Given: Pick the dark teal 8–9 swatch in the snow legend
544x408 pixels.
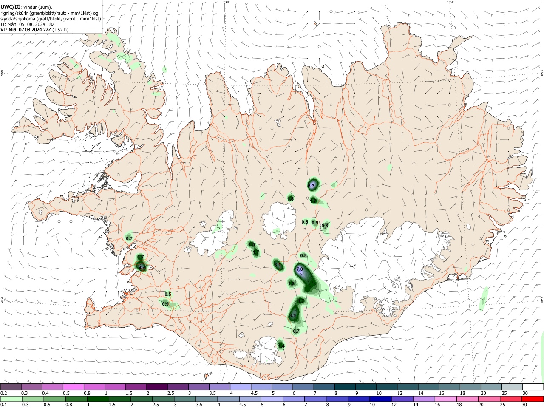Looking at the screenshot, I should click(345, 387).
